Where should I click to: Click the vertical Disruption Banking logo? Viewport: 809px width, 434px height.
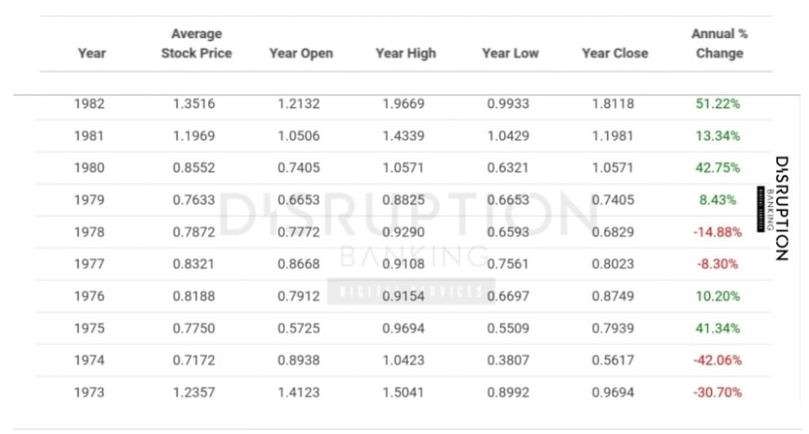(x=780, y=208)
